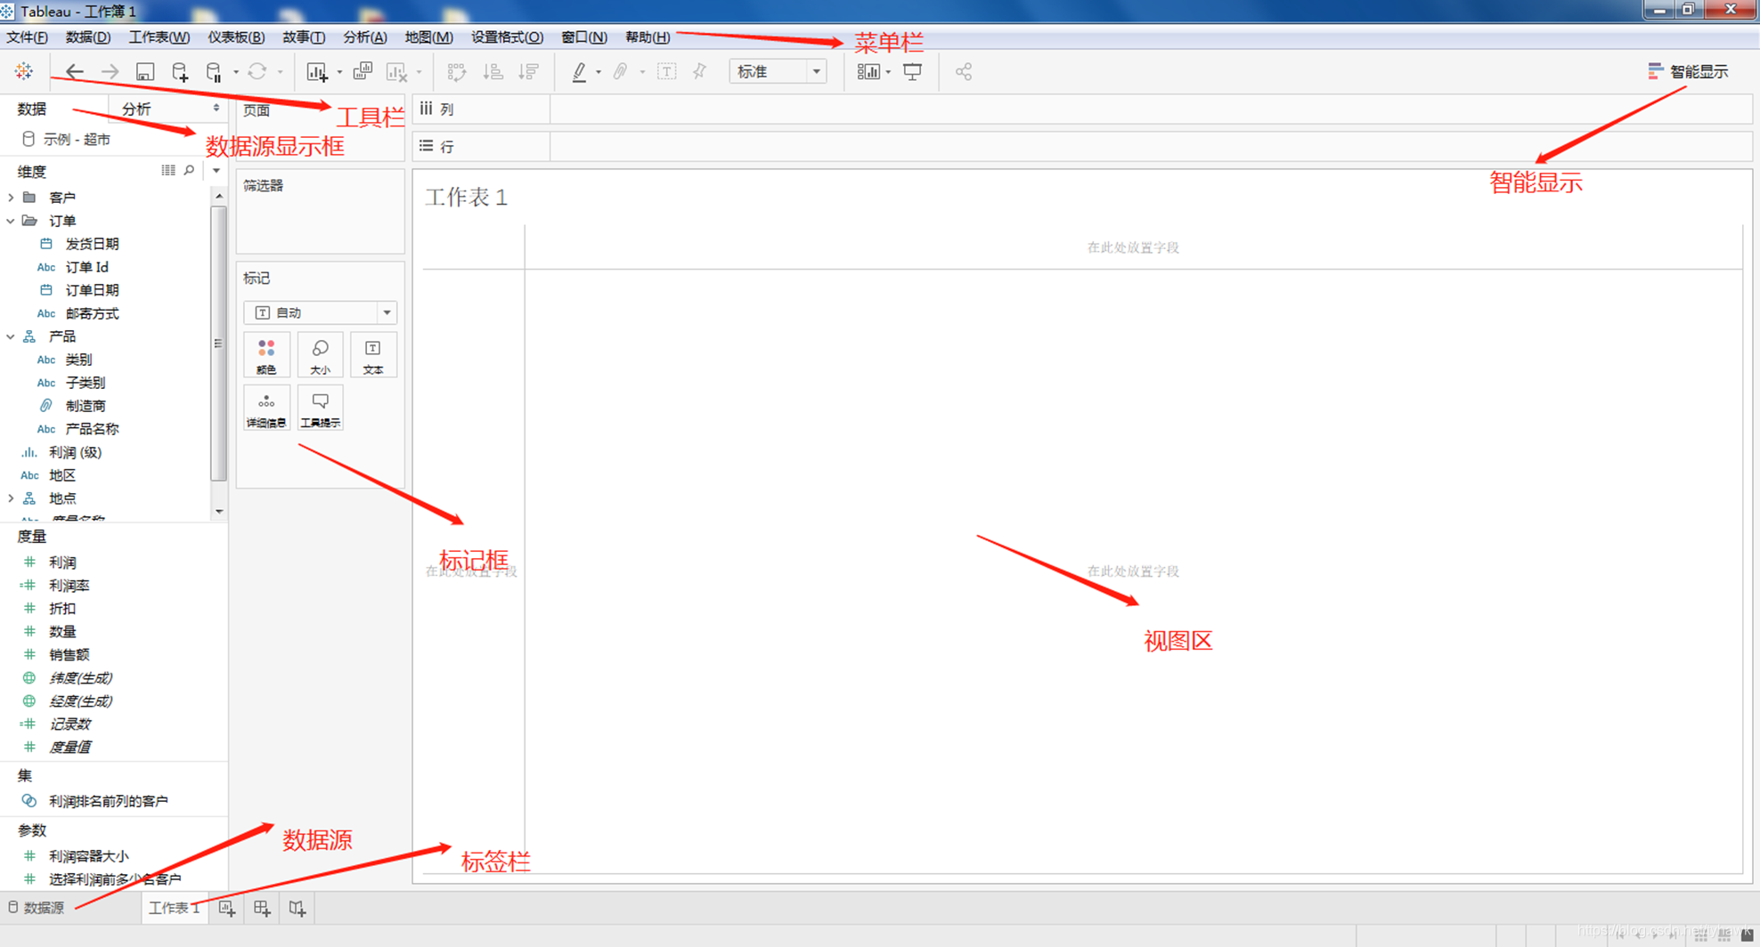Screen dimensions: 1760x947
Task: Click the undo back arrow
Action: (x=75, y=72)
